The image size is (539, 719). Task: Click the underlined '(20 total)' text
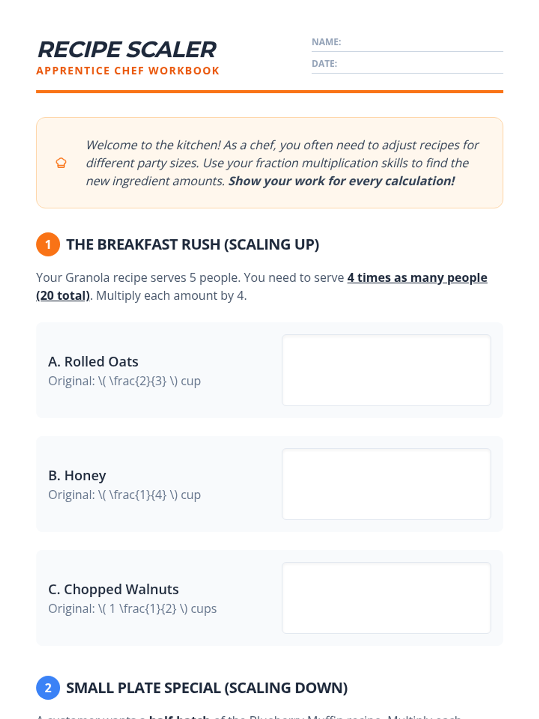click(x=63, y=296)
